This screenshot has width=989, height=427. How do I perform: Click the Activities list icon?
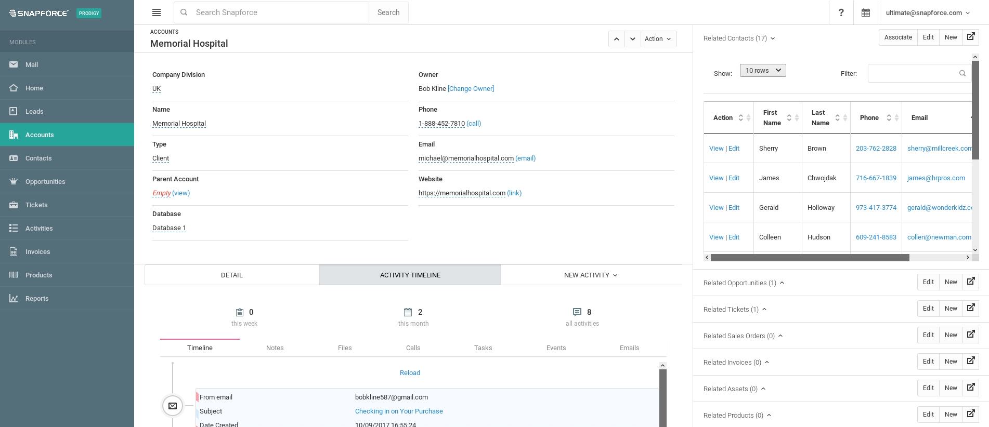pyautogui.click(x=14, y=228)
